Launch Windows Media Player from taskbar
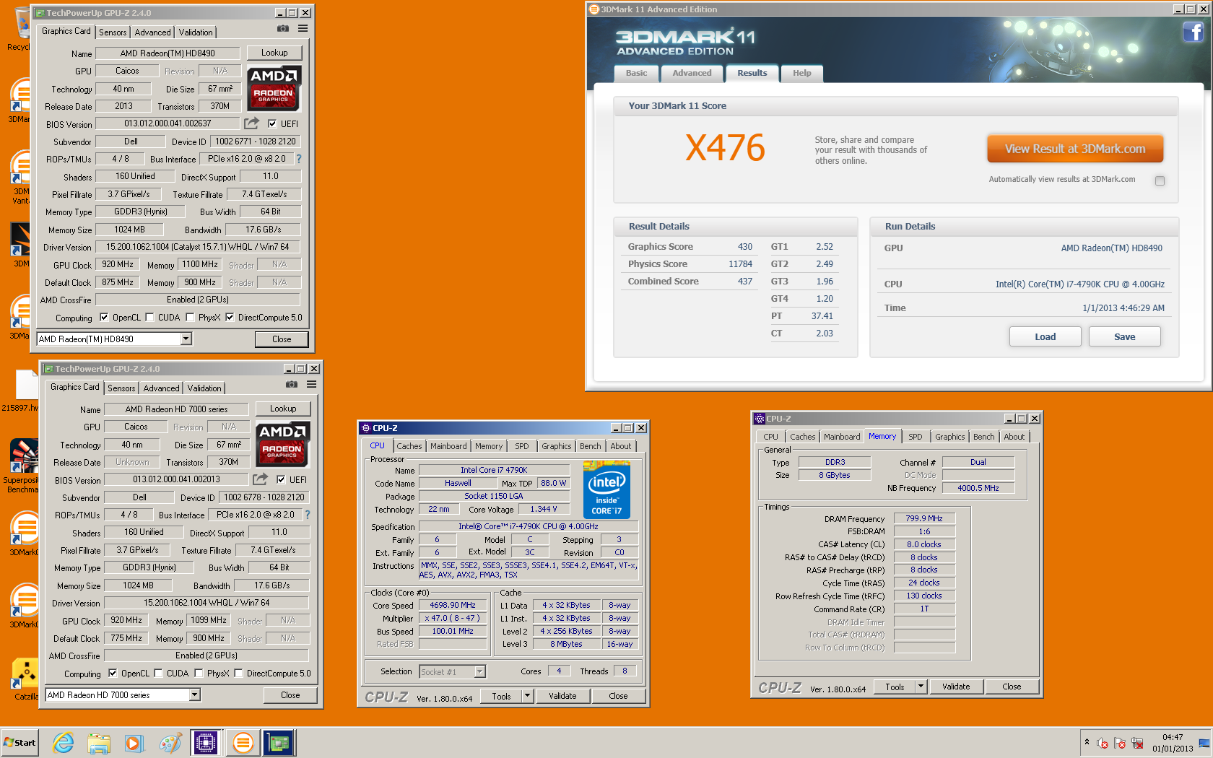The width and height of the screenshot is (1213, 758). pyautogui.click(x=134, y=742)
